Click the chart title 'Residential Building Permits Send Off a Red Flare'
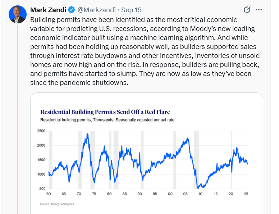Viewport: 279px width, 214px height. pos(105,112)
